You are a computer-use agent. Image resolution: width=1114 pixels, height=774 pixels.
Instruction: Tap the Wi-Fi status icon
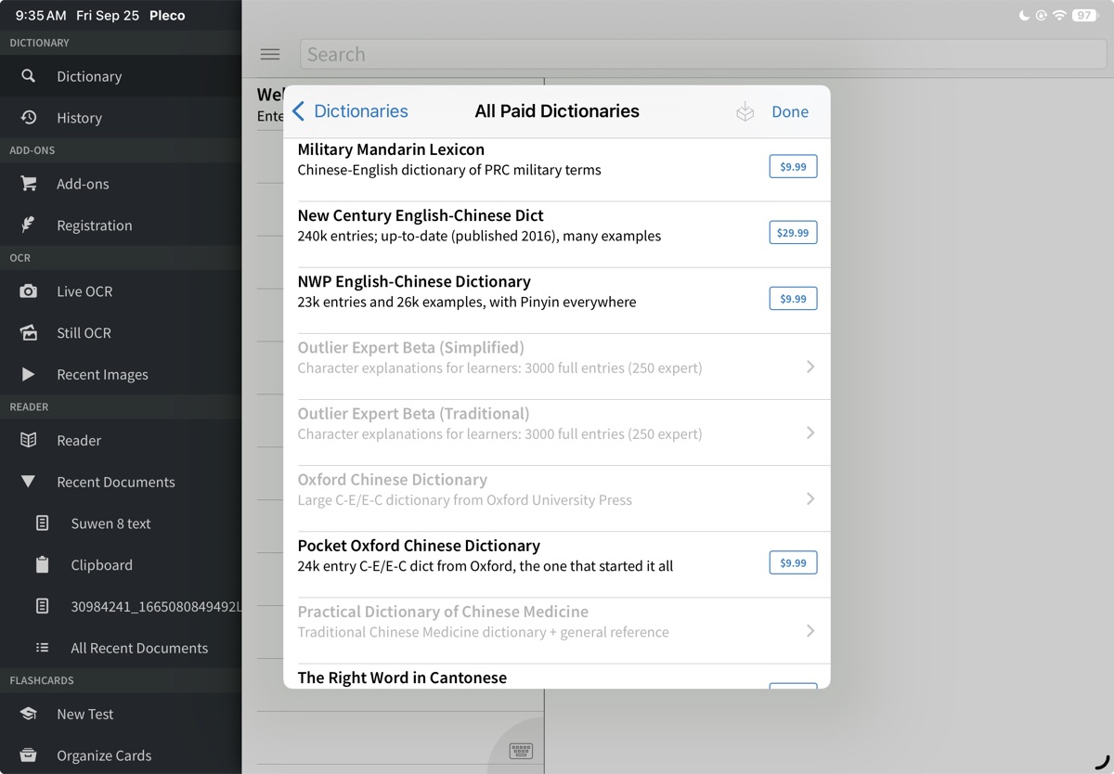(1059, 16)
